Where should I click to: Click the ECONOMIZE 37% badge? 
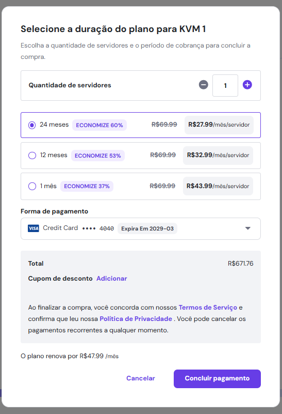click(87, 186)
